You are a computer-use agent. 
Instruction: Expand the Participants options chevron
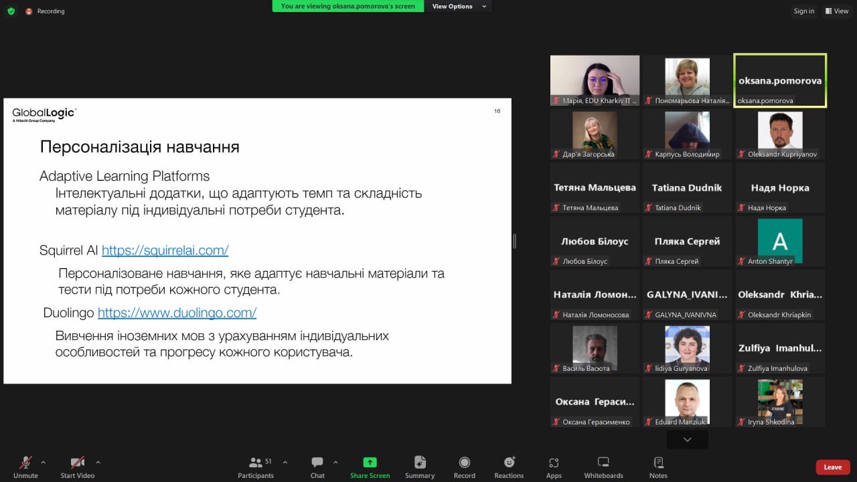click(285, 462)
